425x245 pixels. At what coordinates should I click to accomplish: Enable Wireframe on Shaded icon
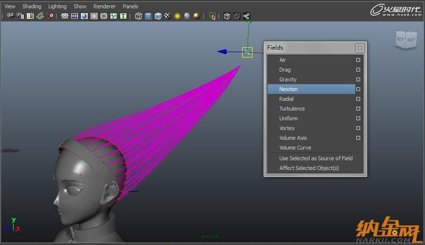158,16
